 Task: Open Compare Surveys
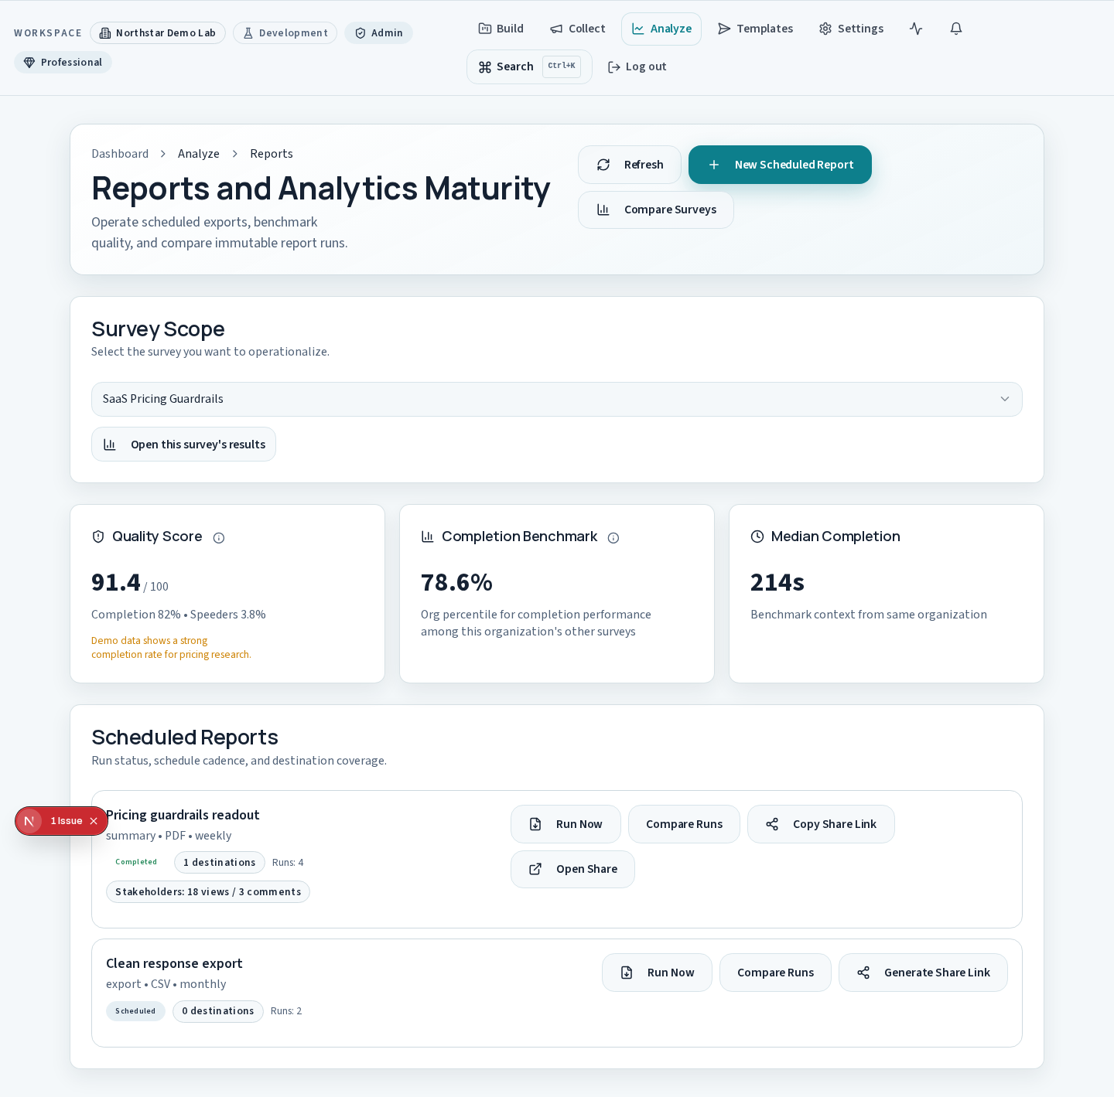(x=656, y=210)
